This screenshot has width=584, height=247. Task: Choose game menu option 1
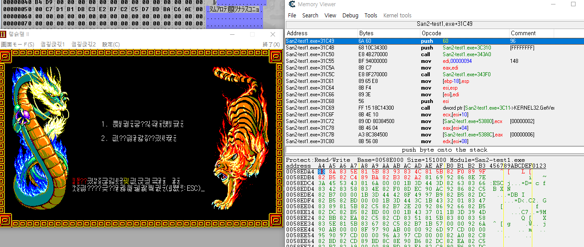coord(142,124)
